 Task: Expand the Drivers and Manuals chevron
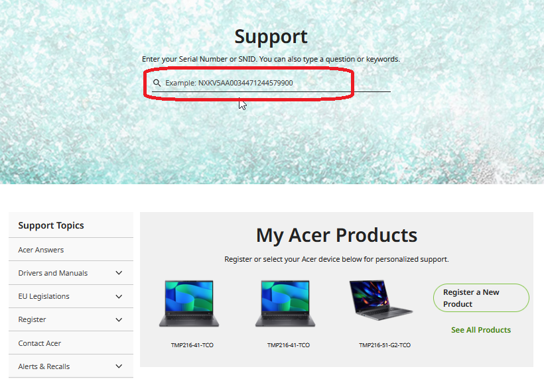(119, 273)
